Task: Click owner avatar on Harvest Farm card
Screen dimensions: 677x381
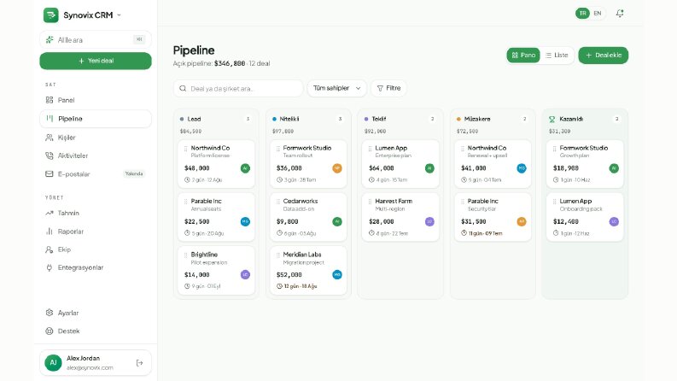Action: (429, 221)
